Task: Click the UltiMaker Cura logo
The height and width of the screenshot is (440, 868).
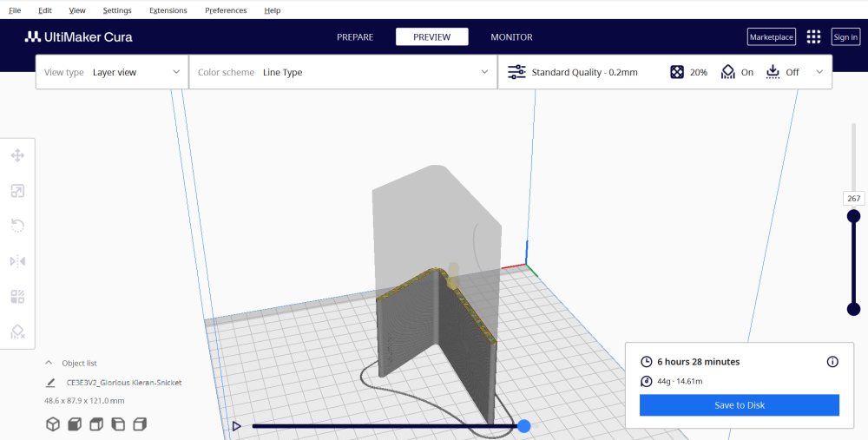Action: coord(79,37)
